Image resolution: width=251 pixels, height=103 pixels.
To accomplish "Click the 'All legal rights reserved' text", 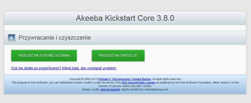I will 167,79.
